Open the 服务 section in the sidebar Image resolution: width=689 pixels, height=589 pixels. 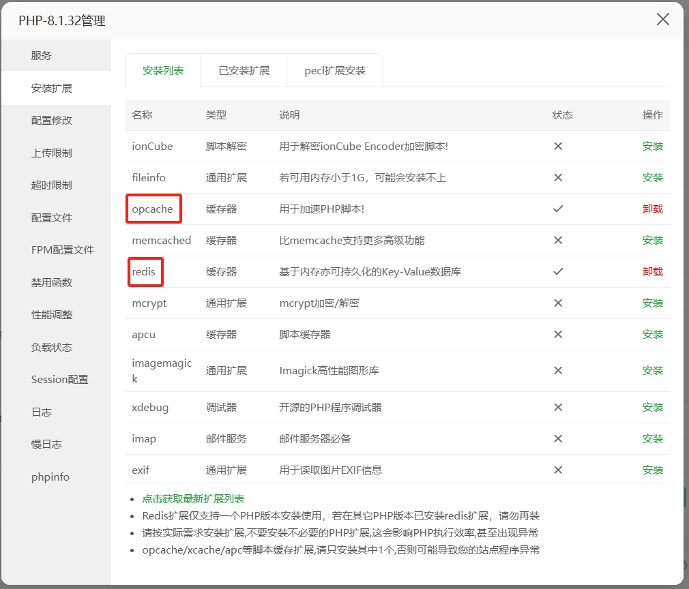click(41, 56)
